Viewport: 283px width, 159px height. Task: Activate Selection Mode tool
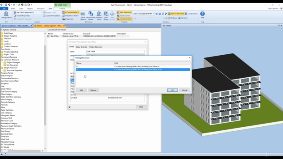point(99,16)
